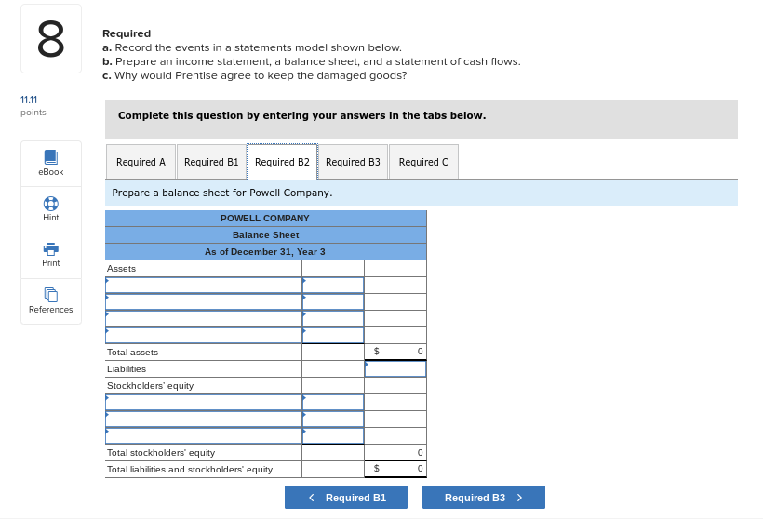Click Total liabilities and stockholders' equity label
The image size is (763, 519).
pyautogui.click(x=190, y=470)
